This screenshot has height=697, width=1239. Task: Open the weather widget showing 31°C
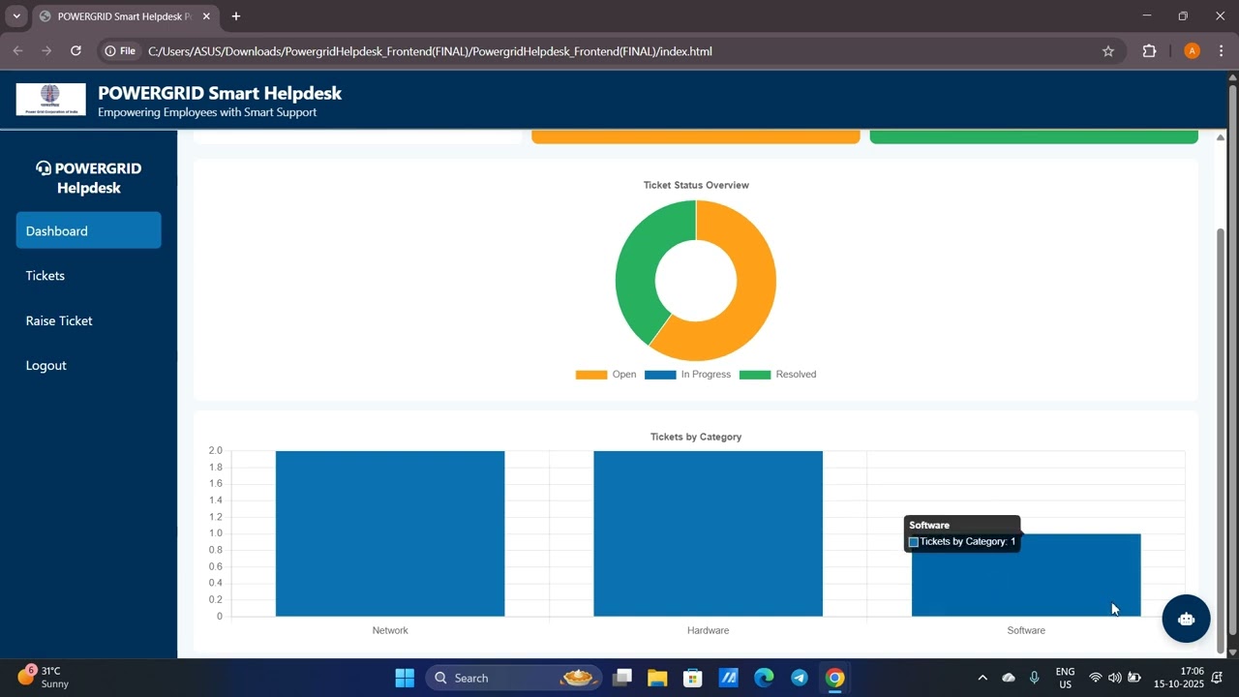pos(44,677)
